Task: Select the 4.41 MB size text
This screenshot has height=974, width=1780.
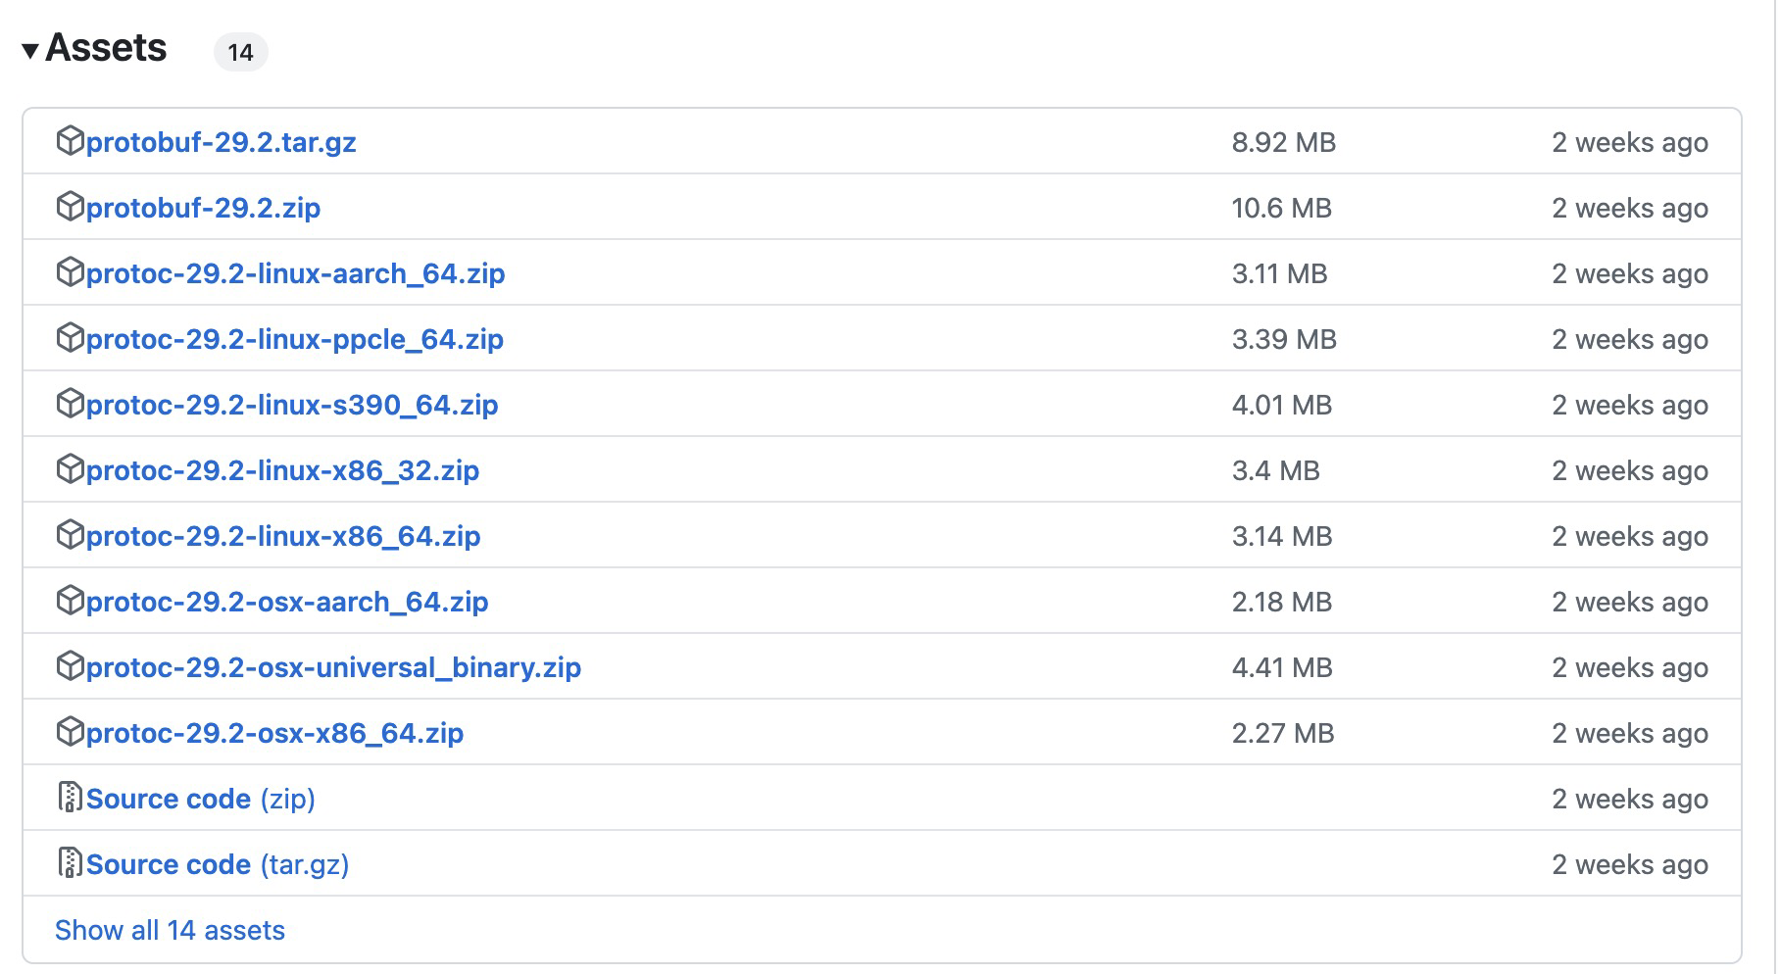Action: tap(1282, 668)
